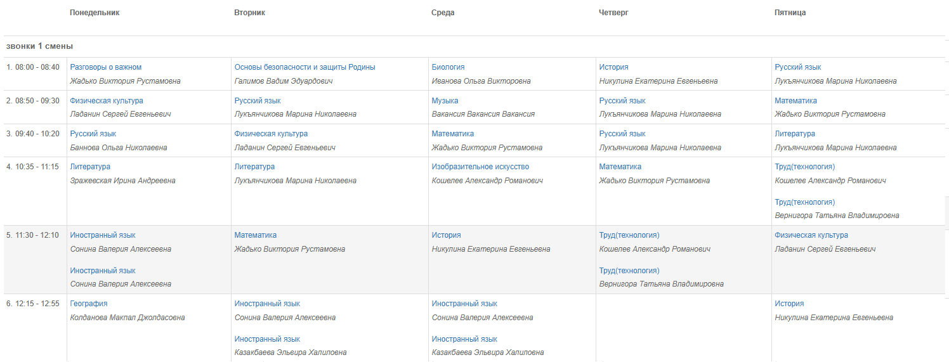Open Wednesday's Музыка lesson link
Screen dimensions: 949x362
445,101
